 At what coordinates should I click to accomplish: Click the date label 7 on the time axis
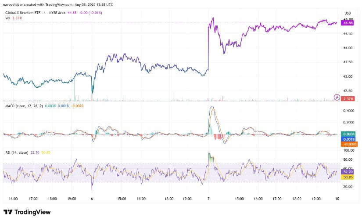(208, 199)
